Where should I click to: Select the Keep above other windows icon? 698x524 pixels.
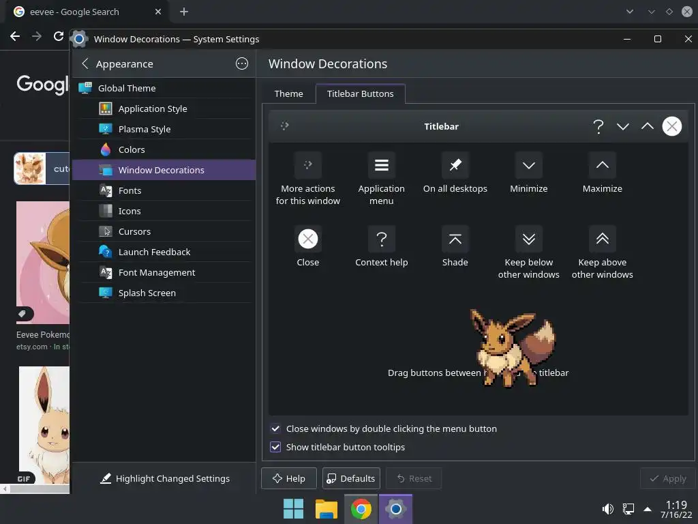point(603,239)
